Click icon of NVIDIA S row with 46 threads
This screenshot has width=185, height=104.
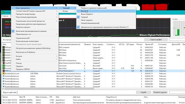4,50
